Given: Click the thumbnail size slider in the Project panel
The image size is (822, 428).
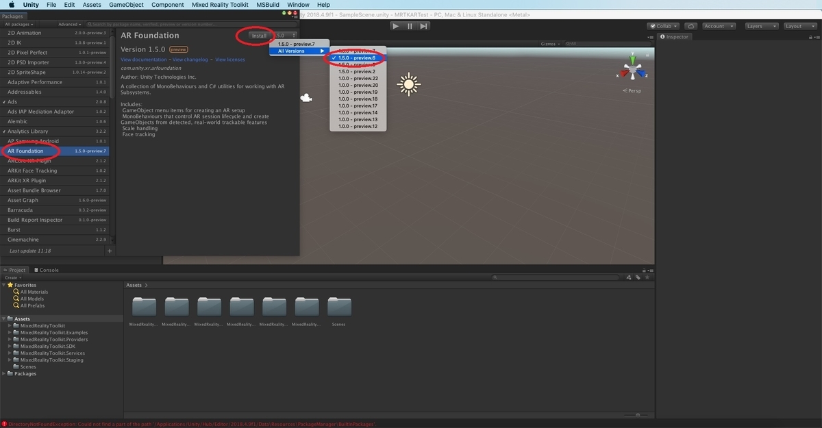Looking at the screenshot, I should click(x=638, y=414).
